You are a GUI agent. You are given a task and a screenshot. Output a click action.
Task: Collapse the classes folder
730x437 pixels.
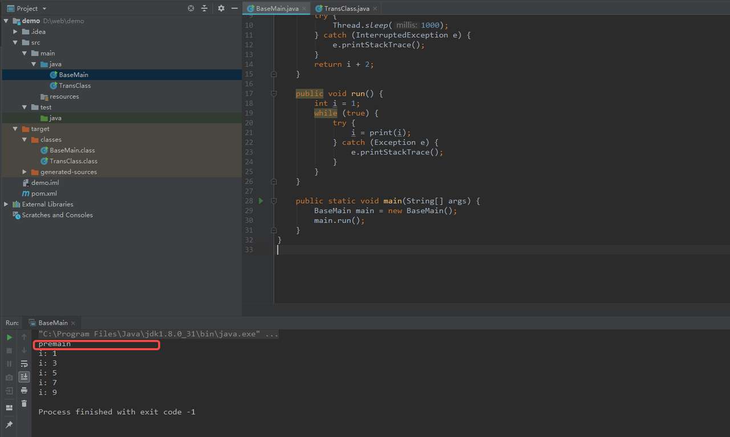pyautogui.click(x=25, y=140)
